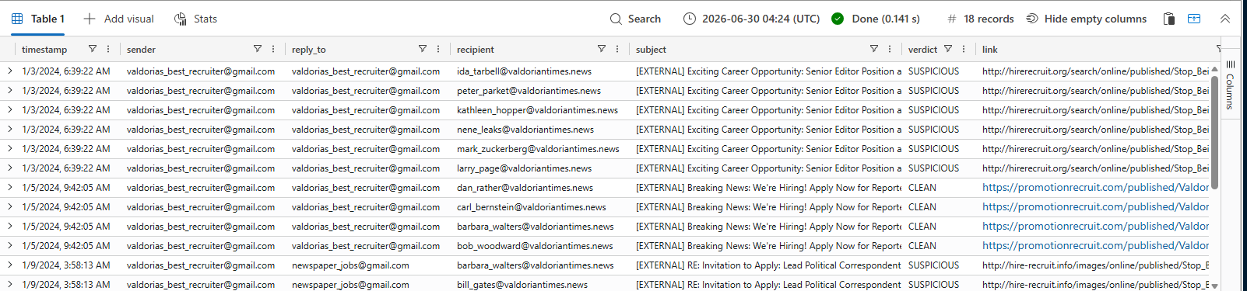This screenshot has width=1247, height=291.
Task: Sort by the sender column header
Action: pos(141,49)
